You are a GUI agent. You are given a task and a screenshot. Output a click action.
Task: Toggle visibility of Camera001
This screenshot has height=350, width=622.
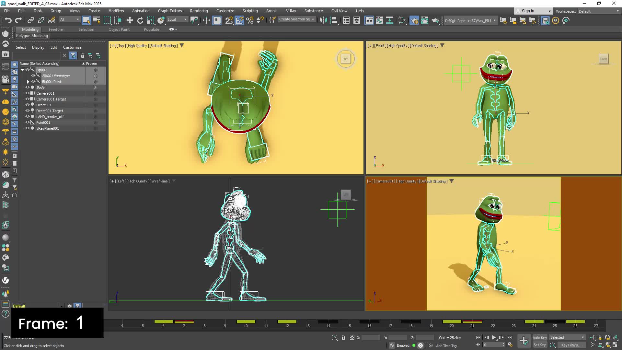[28, 93]
